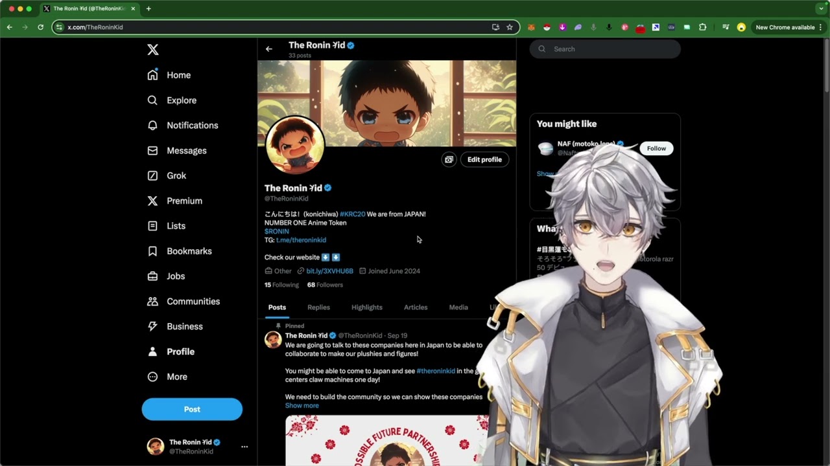Click the image icon beside Edit profile
The image size is (830, 466).
(x=449, y=159)
